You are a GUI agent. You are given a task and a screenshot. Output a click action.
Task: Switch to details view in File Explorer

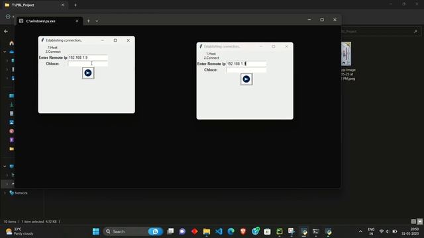[x=413, y=221]
